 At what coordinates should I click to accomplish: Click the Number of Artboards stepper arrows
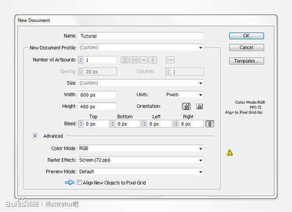[81, 60]
